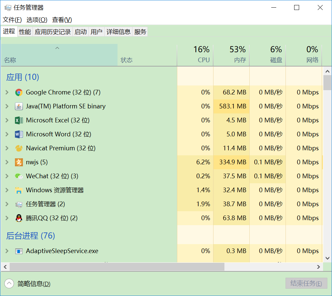Click the horizontal scrollbar left arrow
This screenshot has height=296, width=332.
point(5,267)
